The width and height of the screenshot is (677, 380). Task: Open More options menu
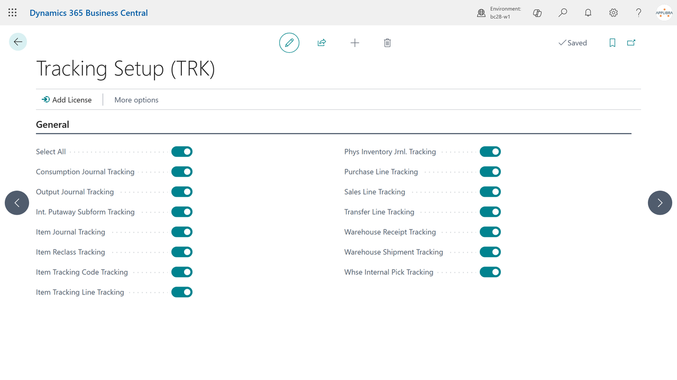tap(136, 100)
